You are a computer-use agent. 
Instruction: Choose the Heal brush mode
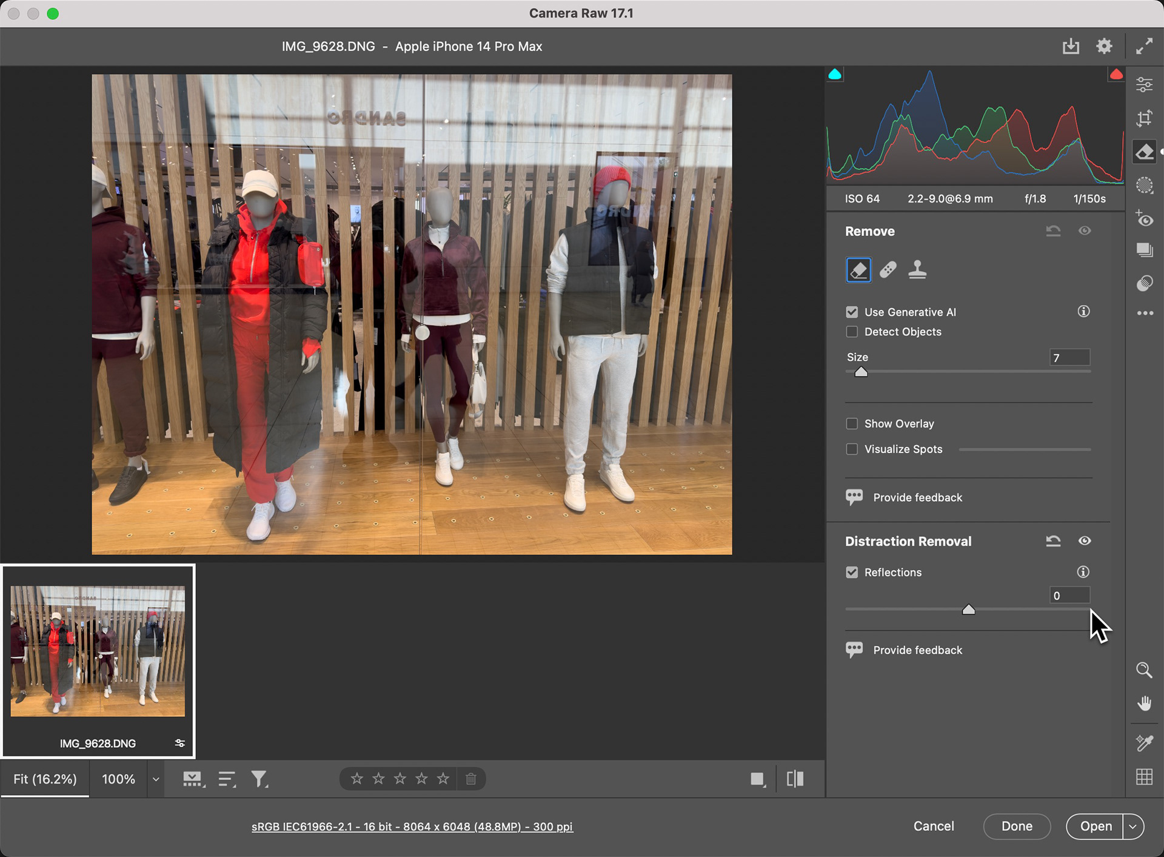pyautogui.click(x=888, y=270)
